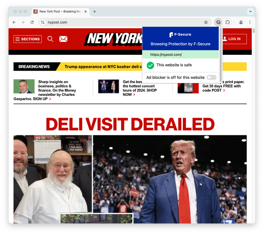Open the Chrome three-dot menu

point(250,22)
